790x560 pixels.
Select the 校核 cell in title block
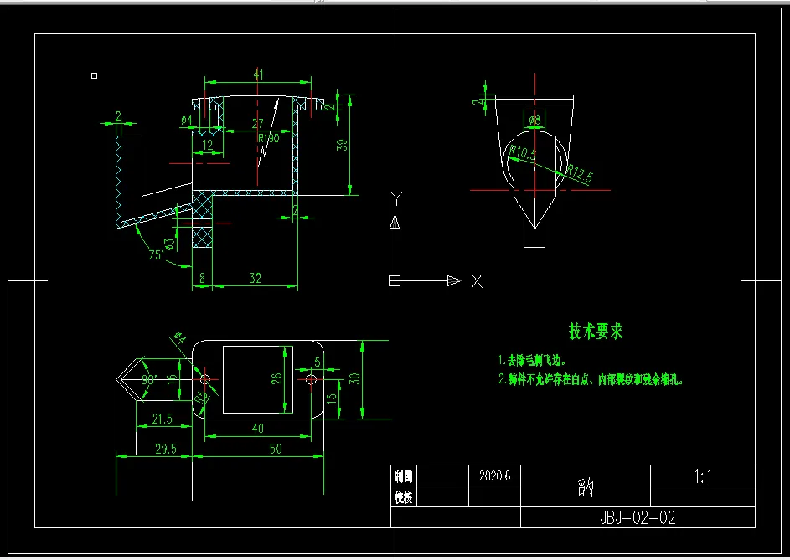click(404, 497)
